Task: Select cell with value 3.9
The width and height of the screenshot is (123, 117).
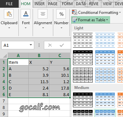Action: click(x=39, y=75)
